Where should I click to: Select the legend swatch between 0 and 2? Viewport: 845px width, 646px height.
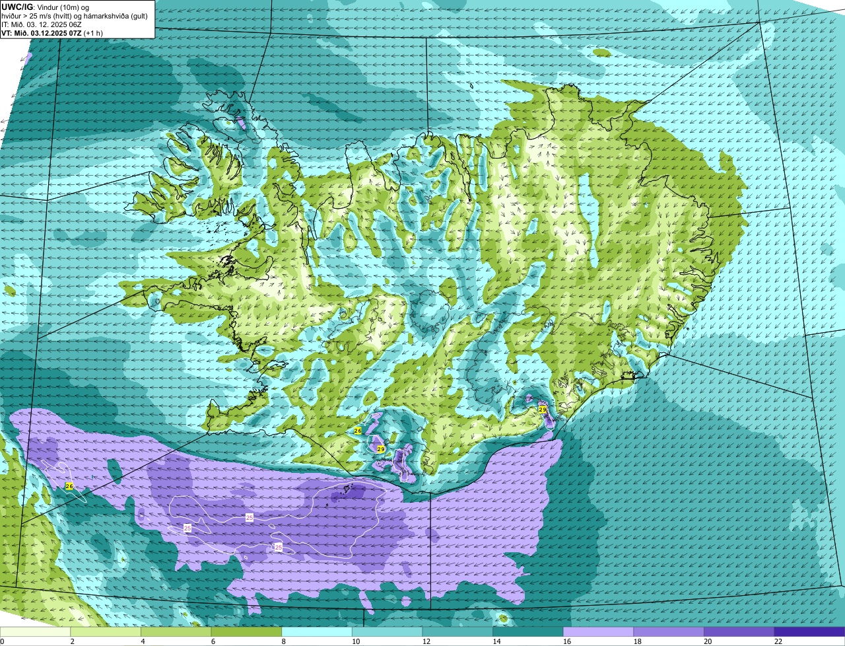pos(35,631)
